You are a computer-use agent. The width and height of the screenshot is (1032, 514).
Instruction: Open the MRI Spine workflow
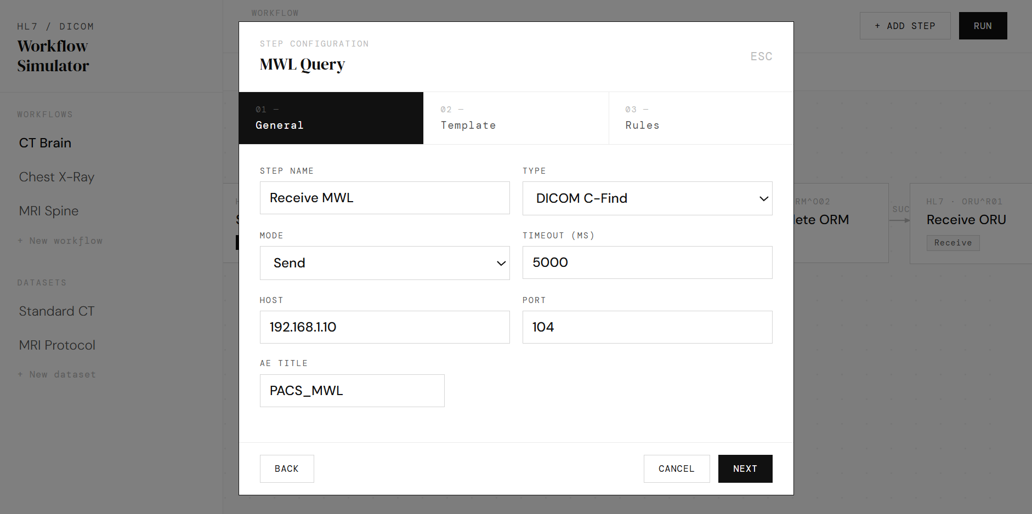coord(48,210)
